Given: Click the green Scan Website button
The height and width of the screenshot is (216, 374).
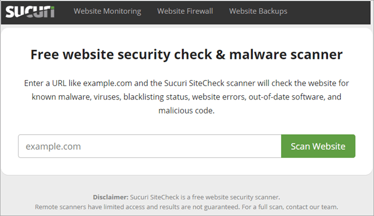Looking at the screenshot, I should [x=318, y=146].
